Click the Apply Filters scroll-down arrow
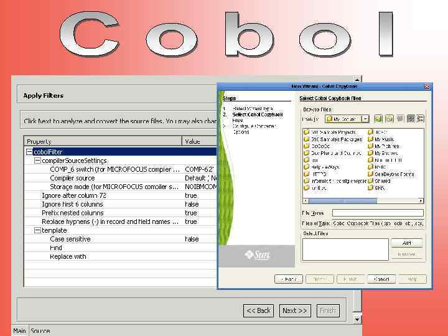Screen dimensions: 448x336 click(x=357, y=319)
